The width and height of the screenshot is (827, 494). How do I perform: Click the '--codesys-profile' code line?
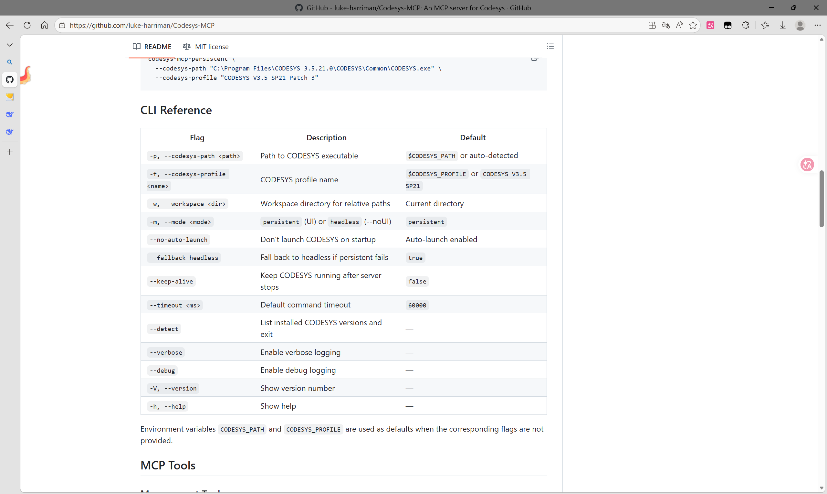click(237, 78)
